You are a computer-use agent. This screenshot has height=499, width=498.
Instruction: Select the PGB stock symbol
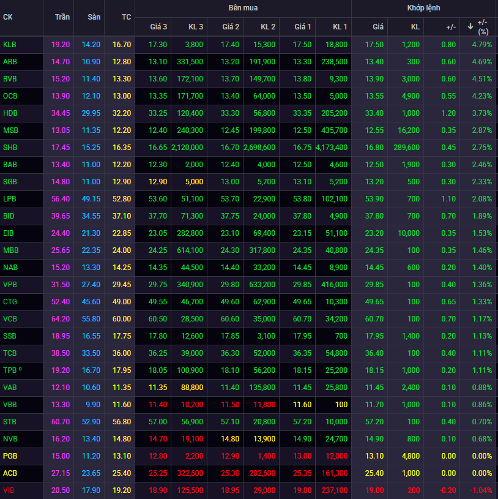click(x=10, y=456)
